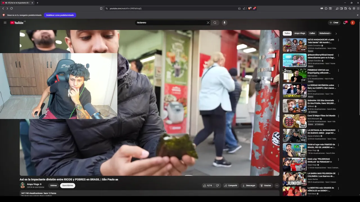Click the YouTube search input field
Screen dimensions: 360x202
point(171,22)
